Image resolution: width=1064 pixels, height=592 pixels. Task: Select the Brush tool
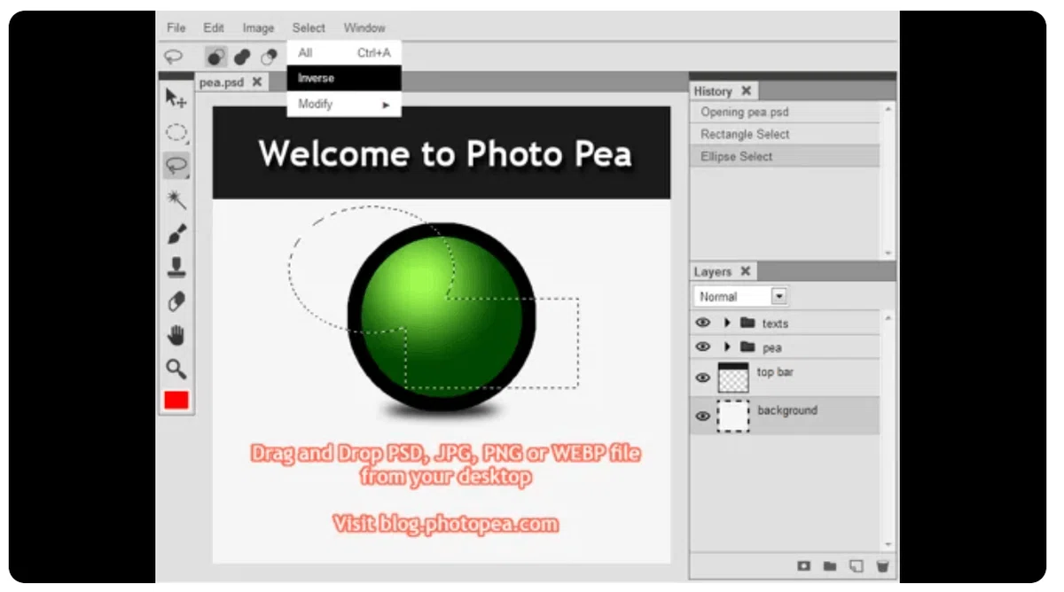pos(176,234)
